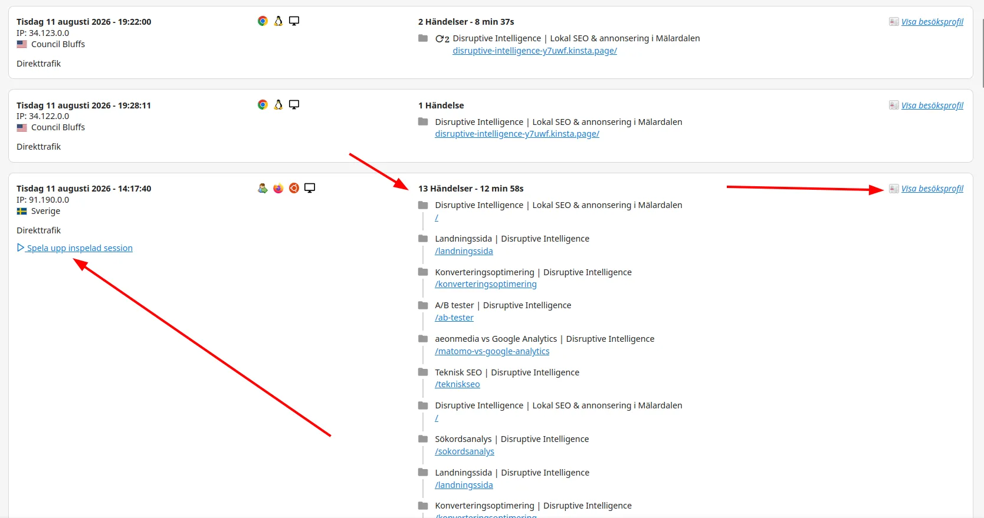The width and height of the screenshot is (984, 518).
Task: Click the Linux penguin icon in the 19:22:00 visit
Action: coord(278,21)
